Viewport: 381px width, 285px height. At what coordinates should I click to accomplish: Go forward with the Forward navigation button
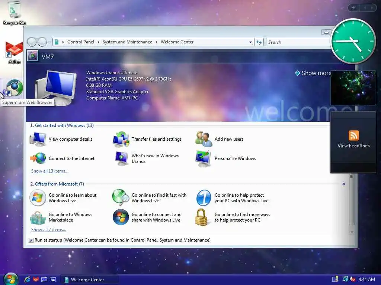[42, 42]
